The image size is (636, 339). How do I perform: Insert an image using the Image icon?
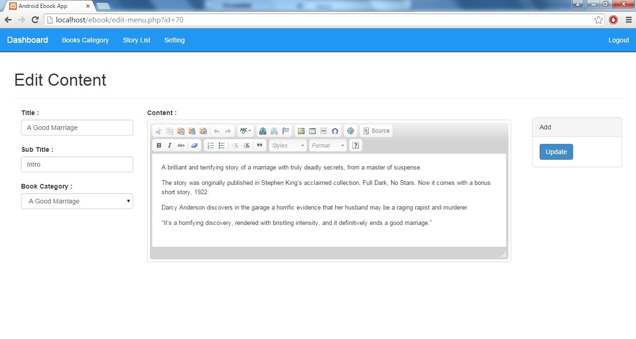(301, 131)
